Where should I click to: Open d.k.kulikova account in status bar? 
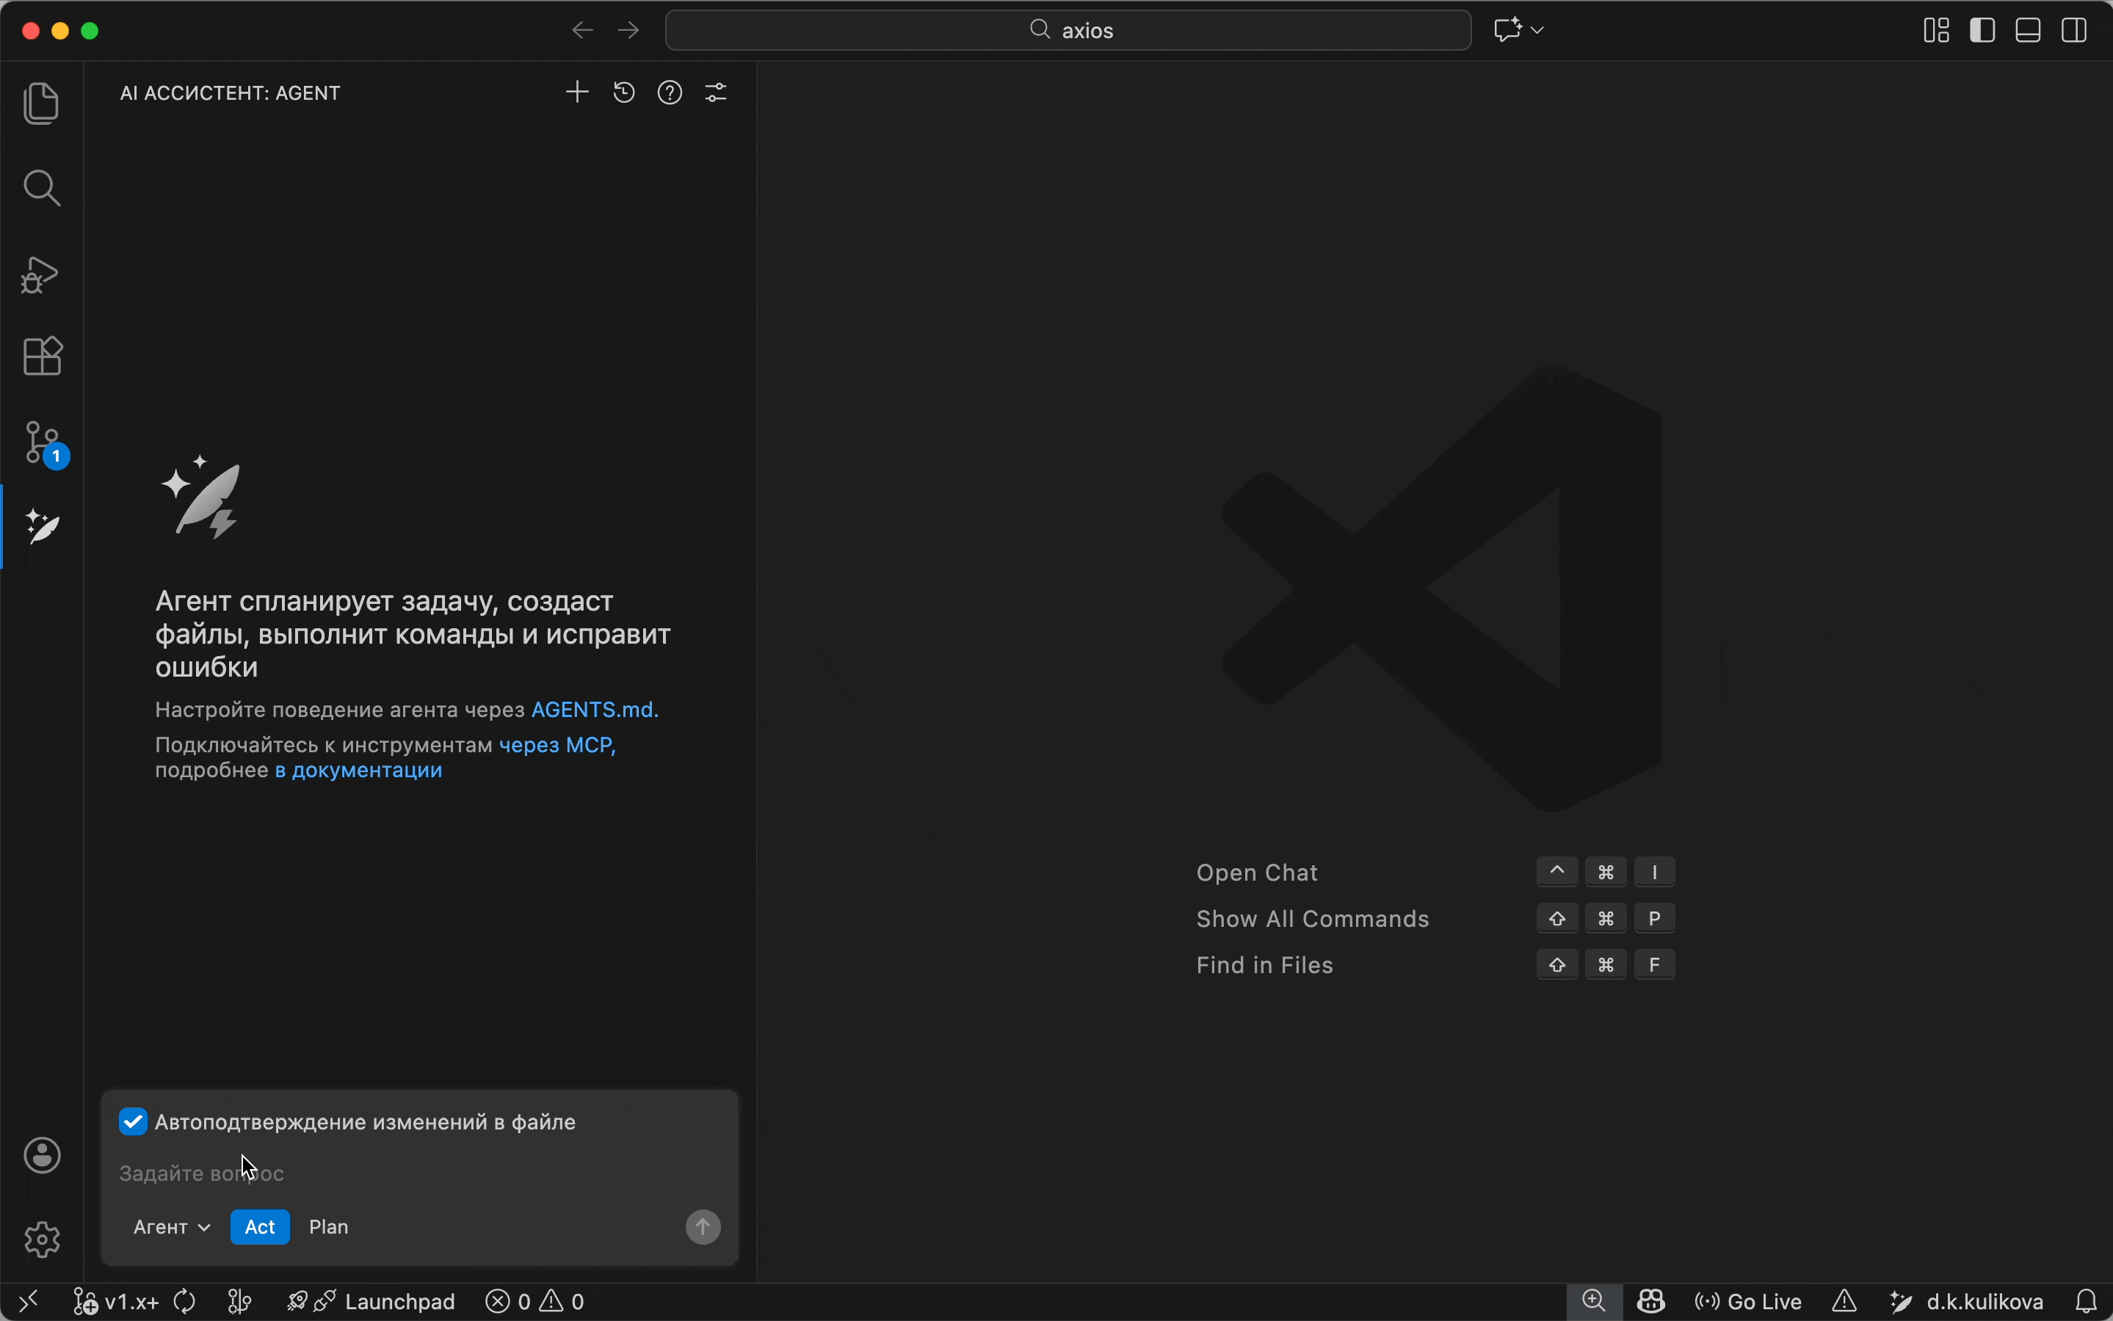tap(1966, 1302)
